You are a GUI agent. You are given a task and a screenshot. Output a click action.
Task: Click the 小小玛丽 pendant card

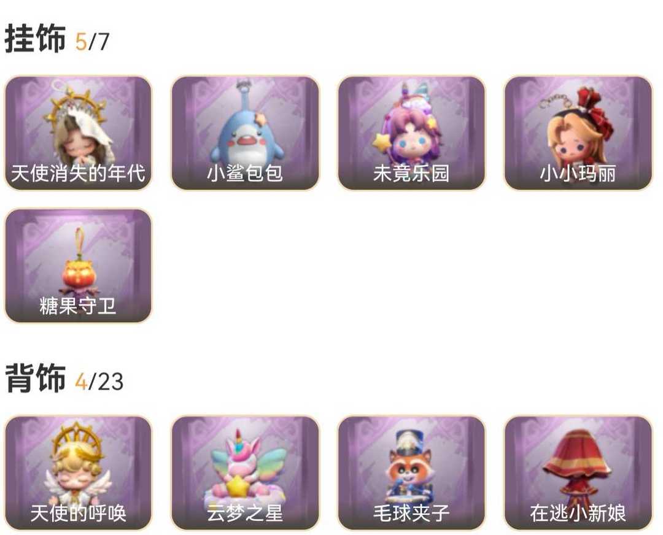pos(578,133)
